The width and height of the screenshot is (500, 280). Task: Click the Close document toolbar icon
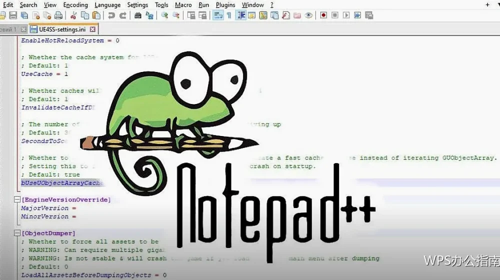36,15
